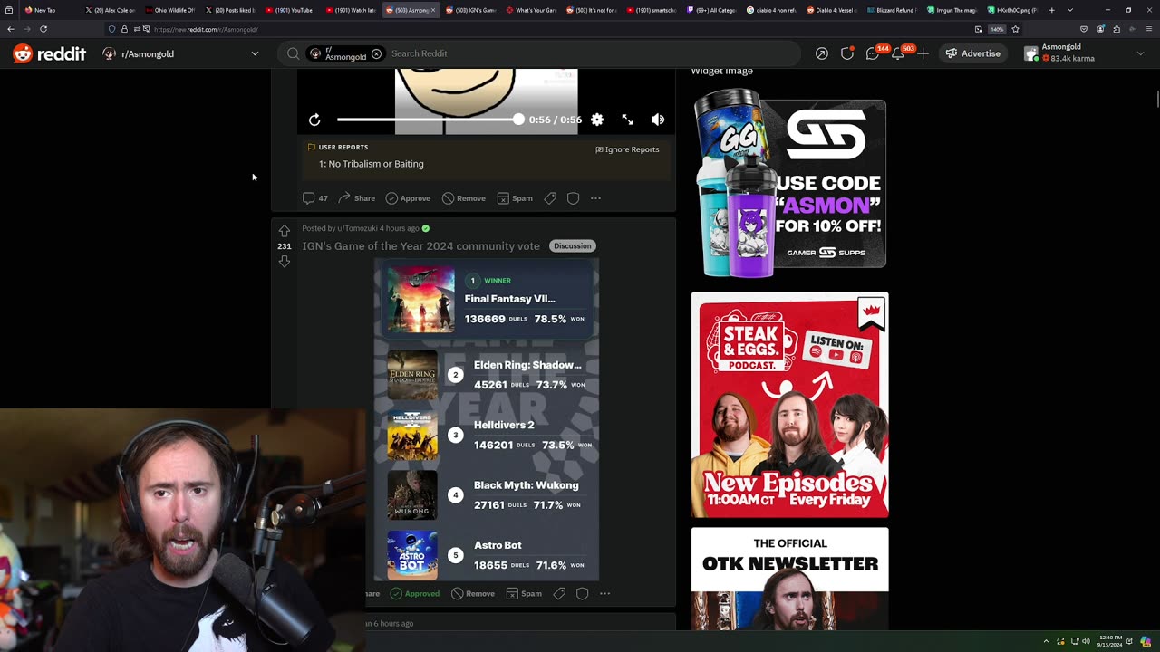
Task: Open u/Tomozuki's profile link
Action: click(357, 228)
